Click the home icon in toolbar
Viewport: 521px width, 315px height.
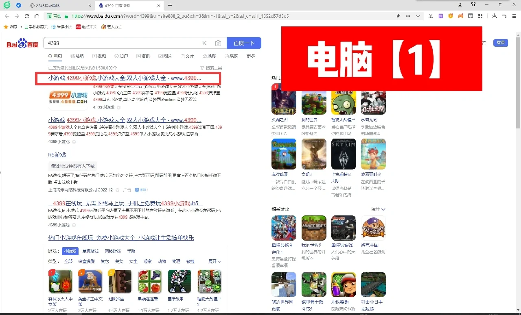37,16
